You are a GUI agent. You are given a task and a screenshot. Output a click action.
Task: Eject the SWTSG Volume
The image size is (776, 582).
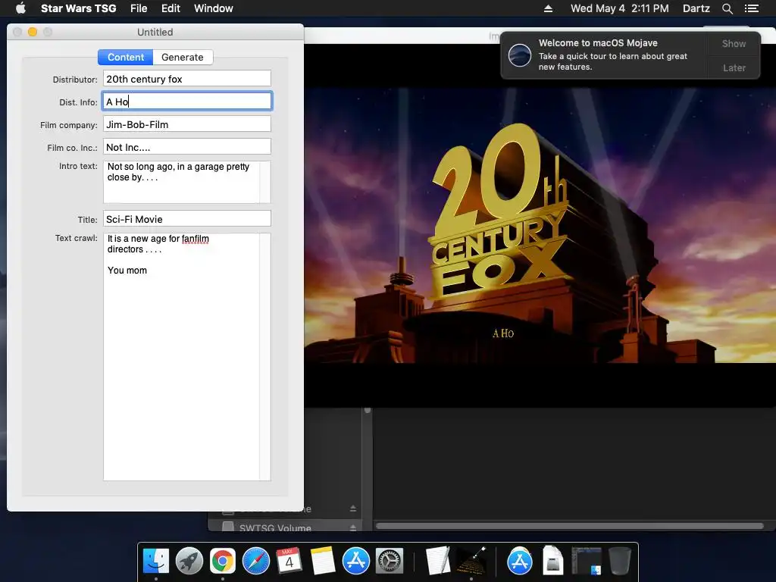click(353, 527)
